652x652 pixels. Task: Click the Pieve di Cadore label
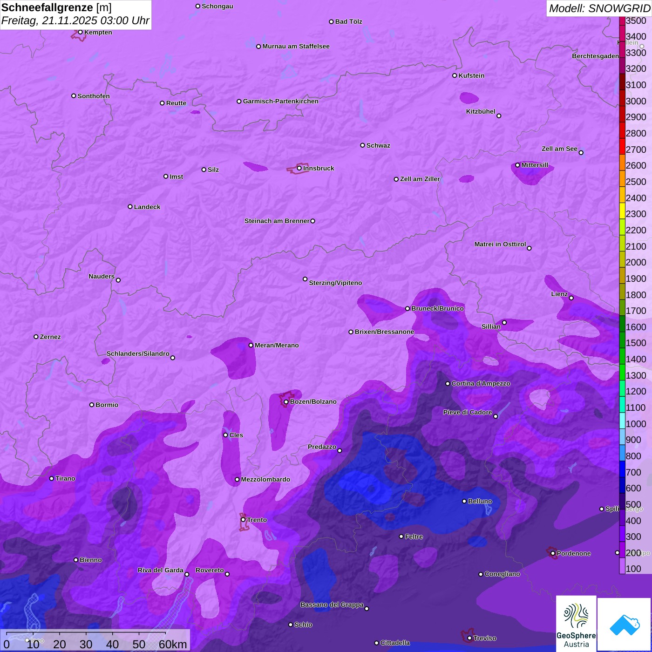pos(468,412)
